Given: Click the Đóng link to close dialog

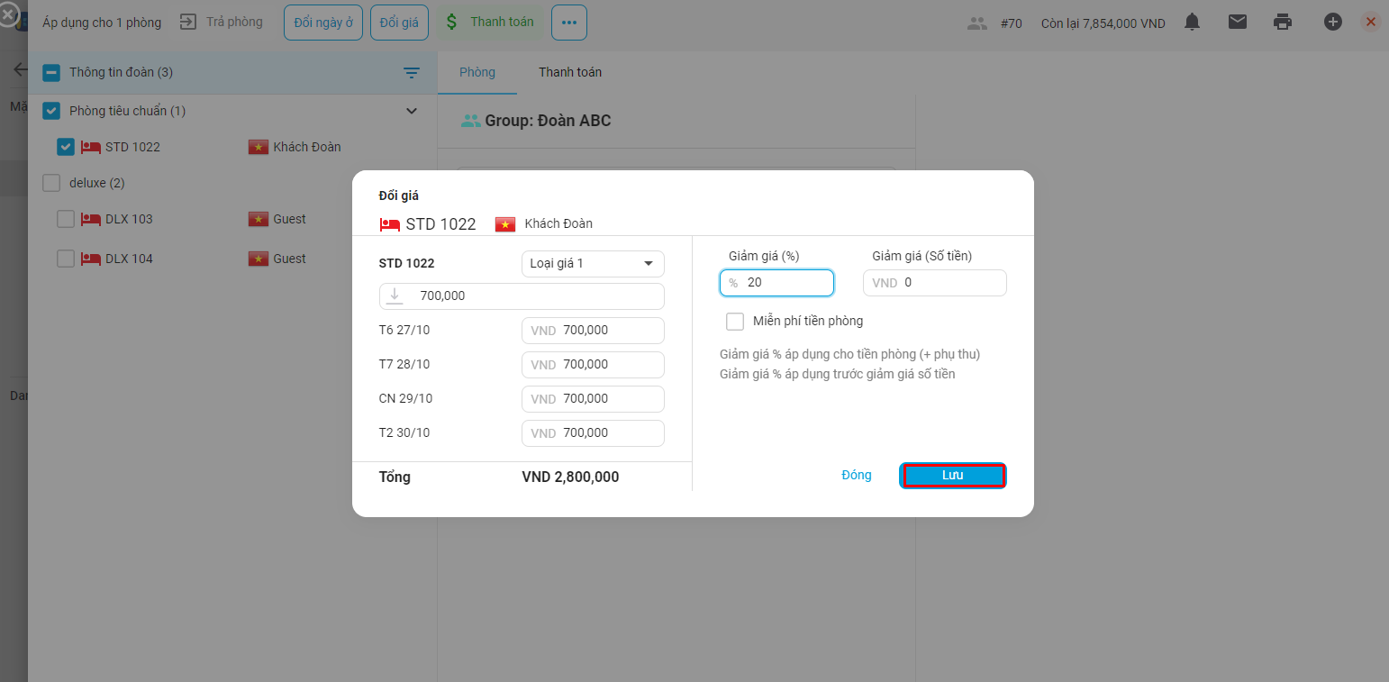Looking at the screenshot, I should click(856, 476).
